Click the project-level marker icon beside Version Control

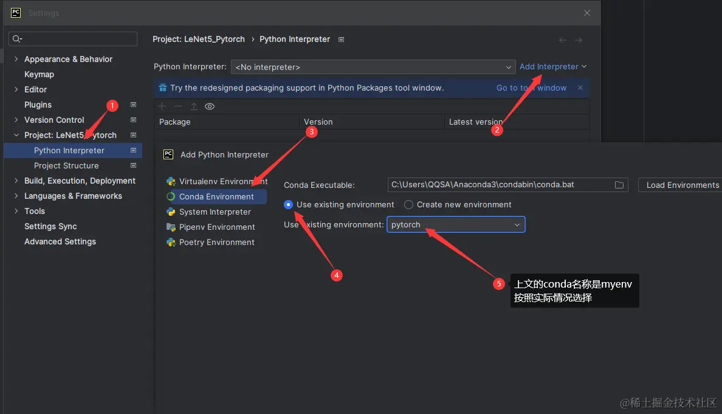[133, 120]
